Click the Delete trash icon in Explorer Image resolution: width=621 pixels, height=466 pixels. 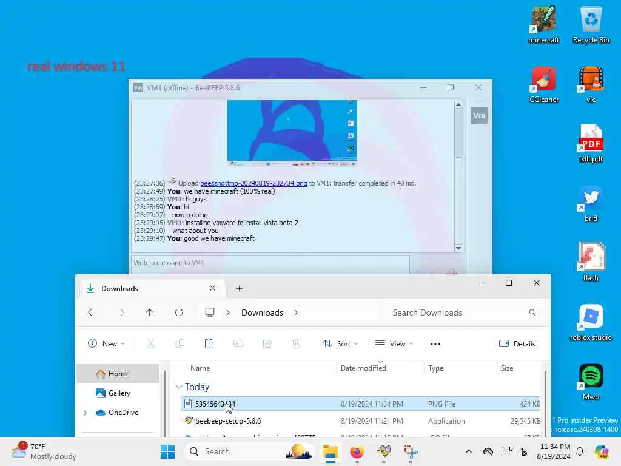[296, 343]
